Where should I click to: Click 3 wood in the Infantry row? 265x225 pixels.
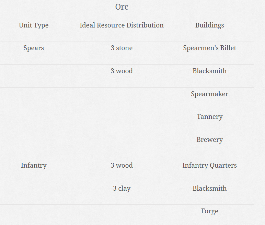click(122, 166)
